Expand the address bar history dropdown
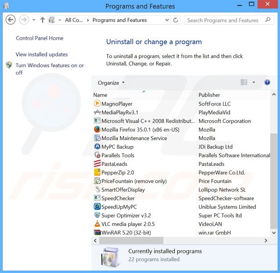Image resolution: width=280 pixels, height=273 pixels. click(x=167, y=20)
